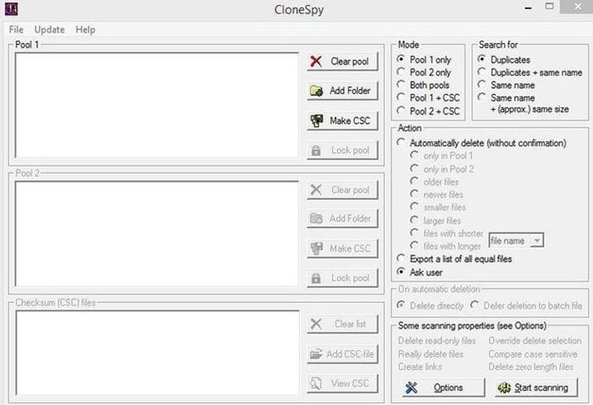This screenshot has width=593, height=405.
Task: Click the tools icon on the Options button
Action: (412, 387)
